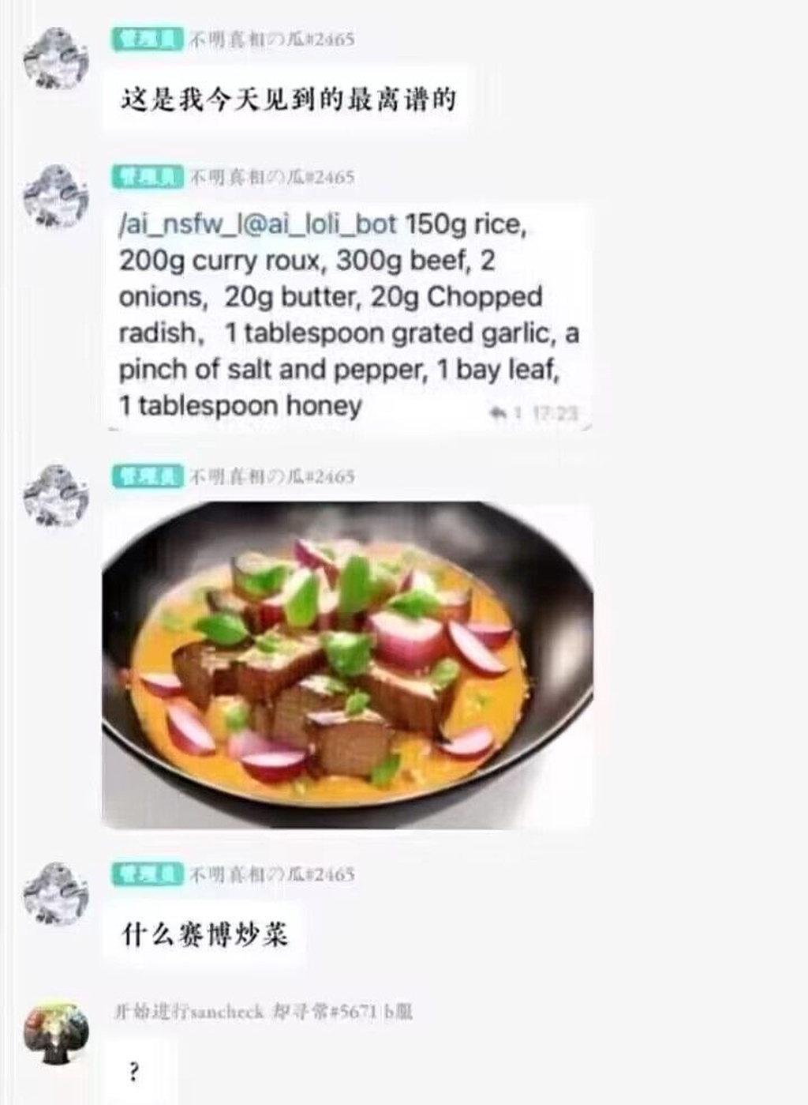Click admin badge above the recipe command message

tap(147, 176)
